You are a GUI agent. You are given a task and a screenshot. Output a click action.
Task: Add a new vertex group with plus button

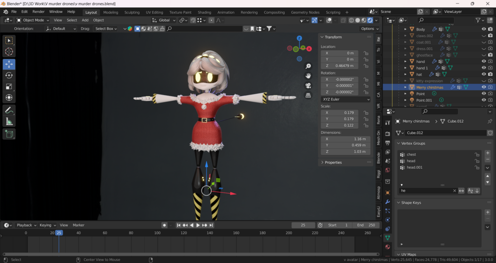tap(488, 153)
